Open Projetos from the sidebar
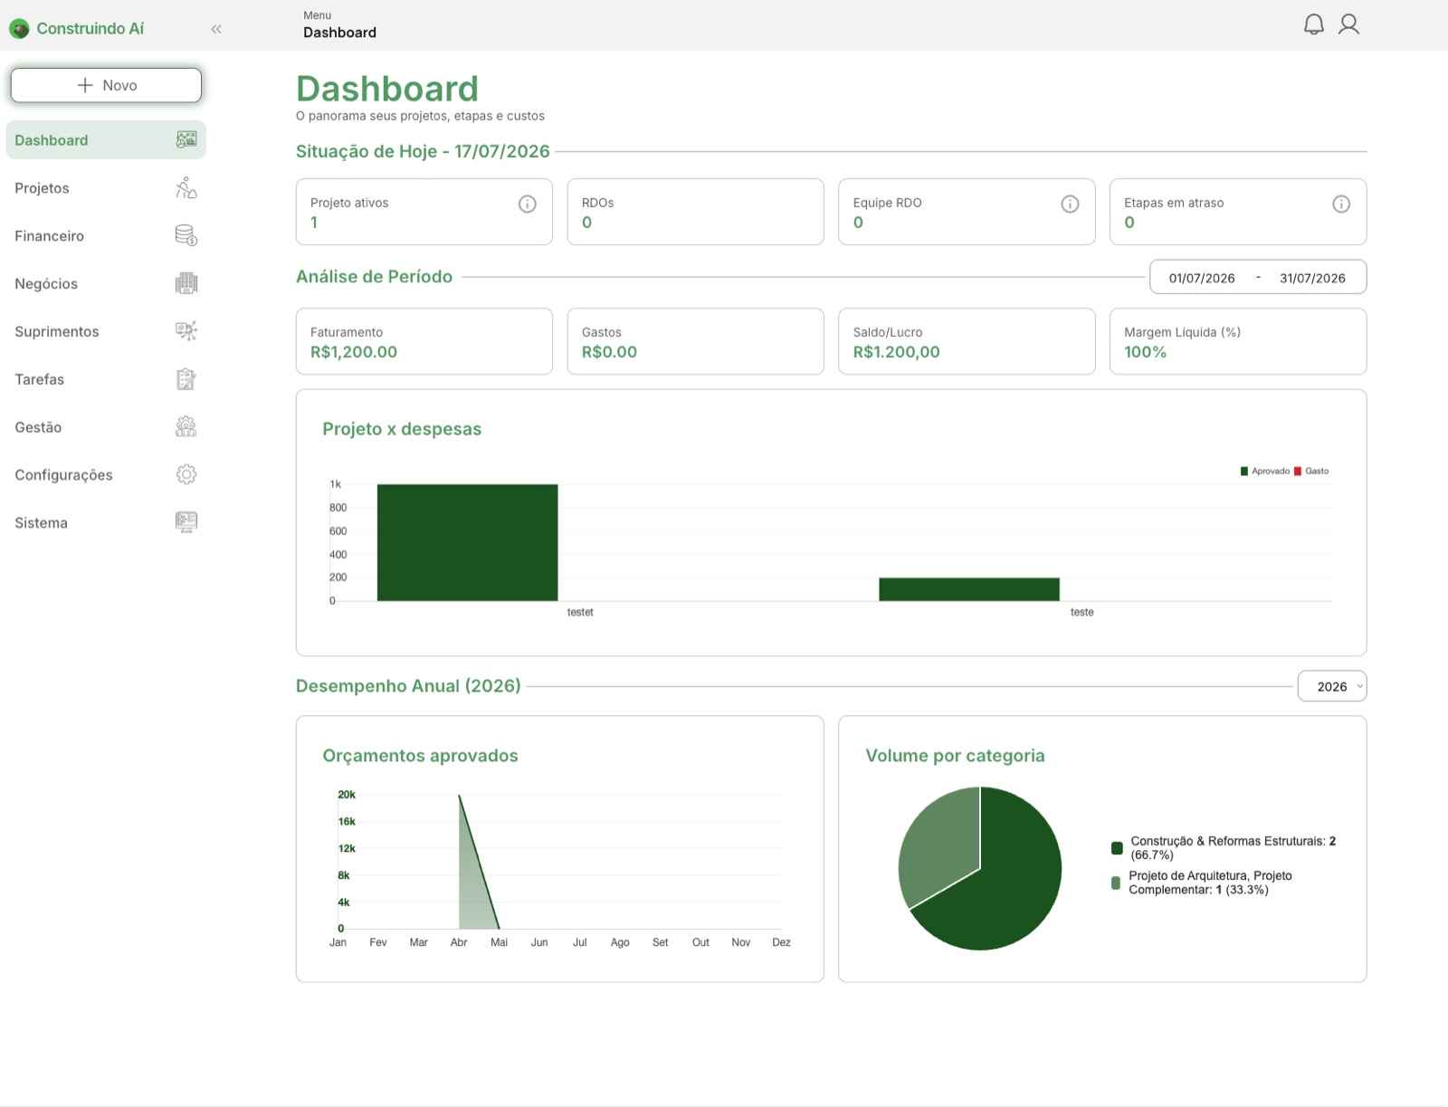The image size is (1448, 1107). pos(106,188)
